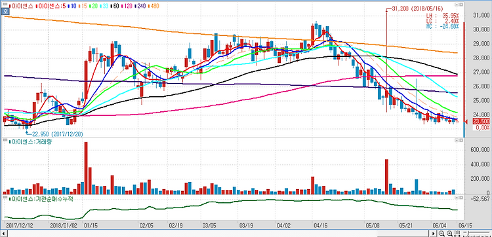The width and height of the screenshot is (492, 237).
Task: Click the 0.00% change label
Action: [482, 128]
